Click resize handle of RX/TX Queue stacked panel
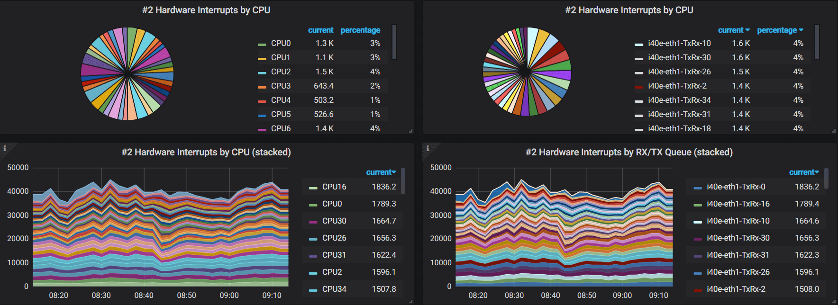This screenshot has width=838, height=305. (x=833, y=301)
